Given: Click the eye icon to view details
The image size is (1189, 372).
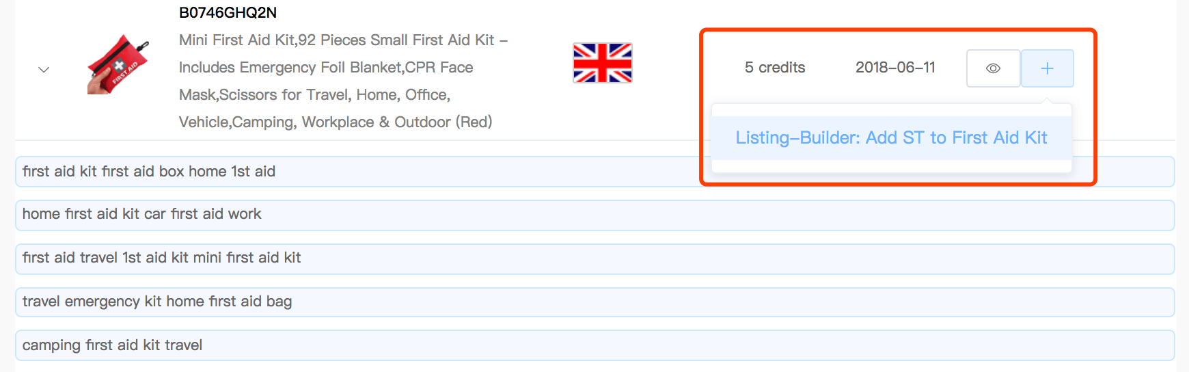Looking at the screenshot, I should point(993,68).
